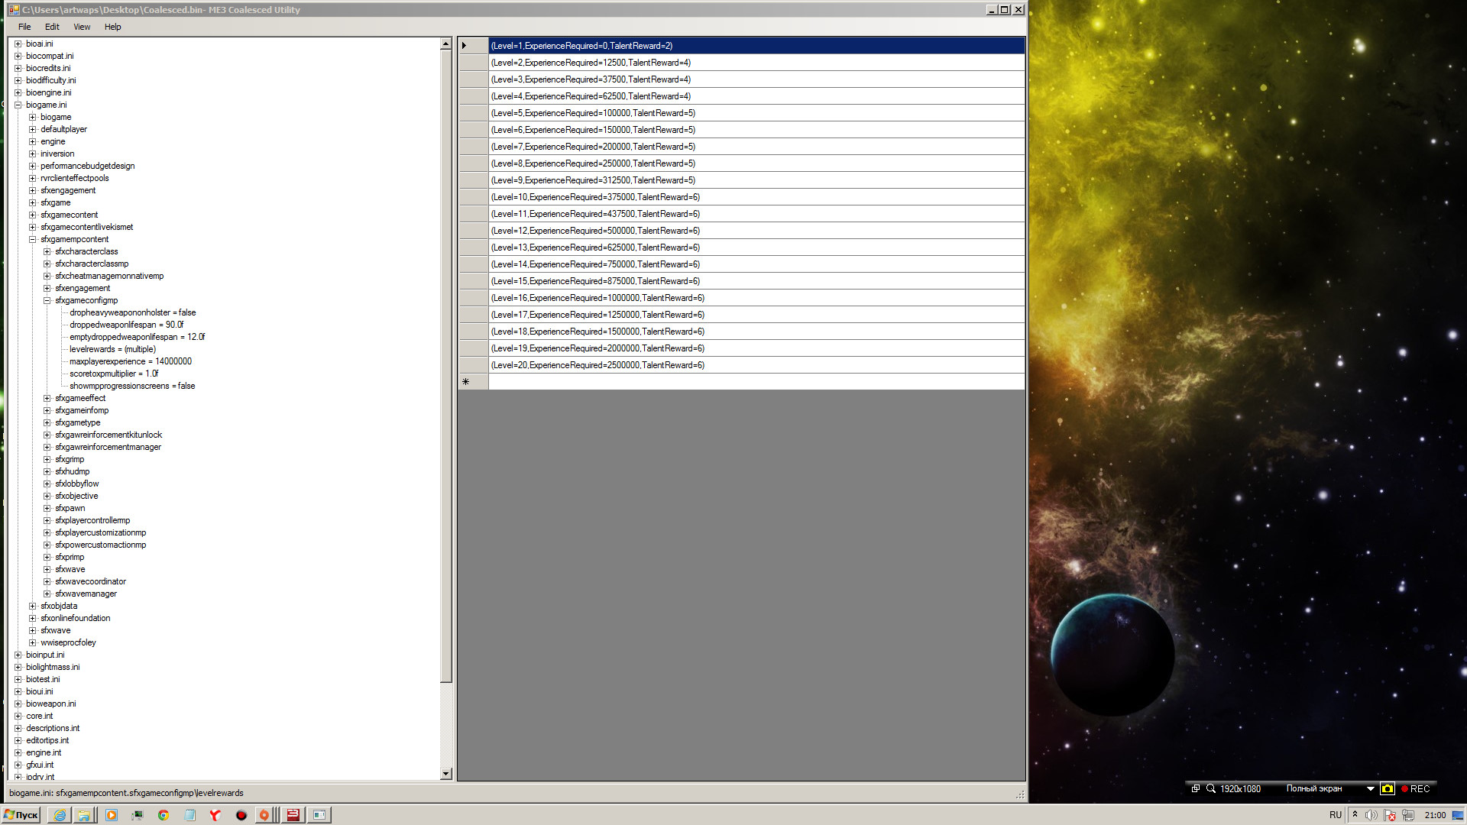The height and width of the screenshot is (825, 1467).
Task: Collapse the biogame.ini root node
Action: point(18,105)
